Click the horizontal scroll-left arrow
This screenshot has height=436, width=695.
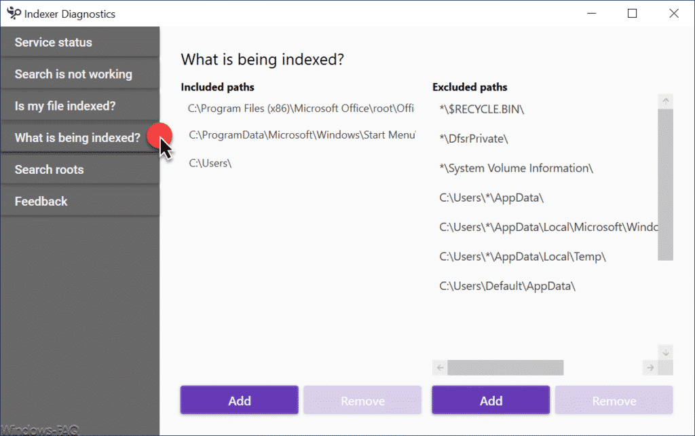(440, 367)
